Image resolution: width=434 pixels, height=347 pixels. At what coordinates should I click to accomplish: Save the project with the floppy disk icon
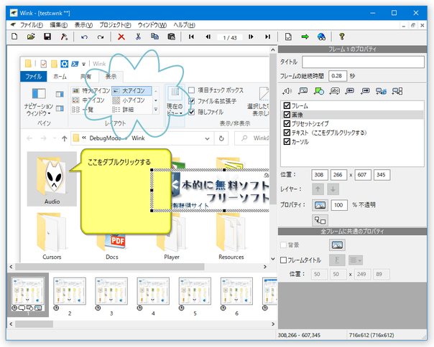click(47, 37)
